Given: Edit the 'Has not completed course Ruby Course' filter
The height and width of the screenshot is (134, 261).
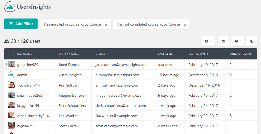Looking at the screenshot, I should click(x=148, y=24).
